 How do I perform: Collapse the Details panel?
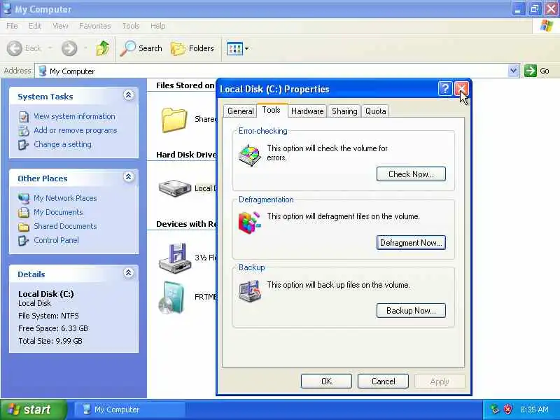[x=129, y=273]
